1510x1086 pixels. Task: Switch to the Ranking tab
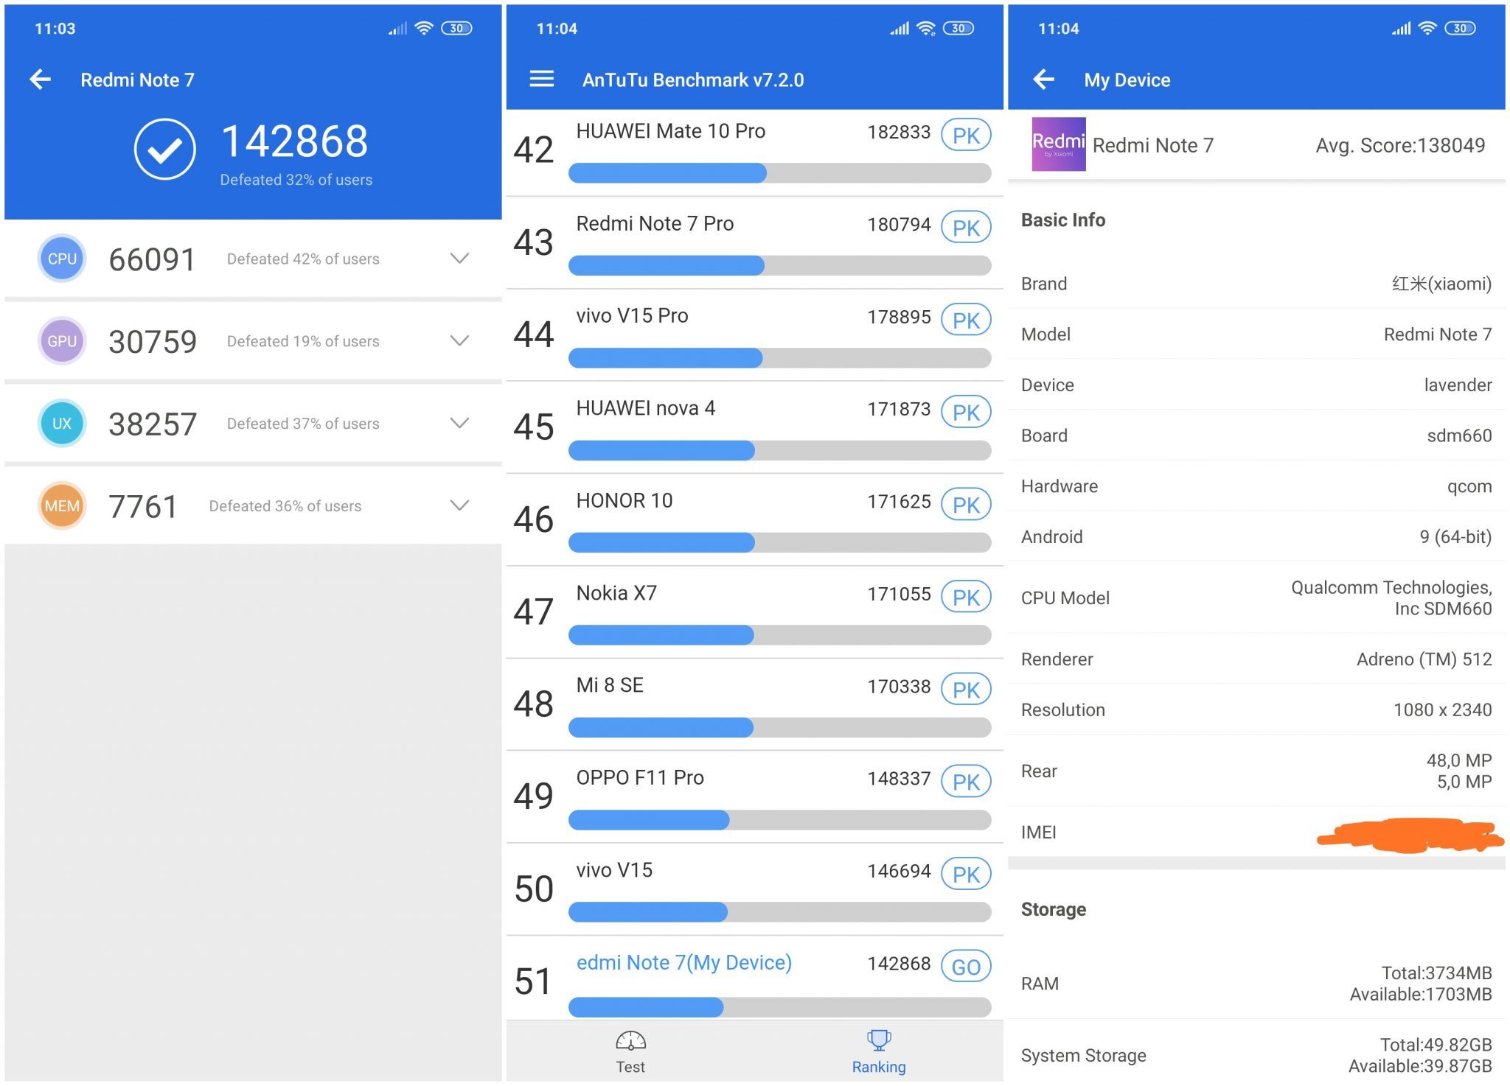[x=879, y=1052]
